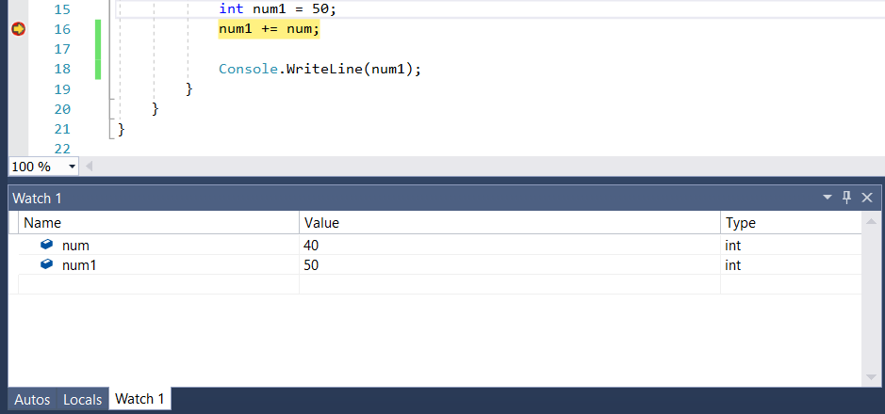
Task: Click line number 15 in the gutter
Action: 62,9
